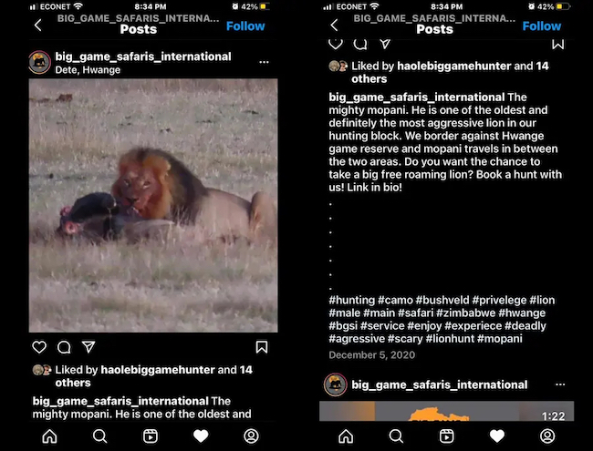Image resolution: width=593 pixels, height=451 pixels.
Task: Tap Follow on the right screen header
Action: pos(542,26)
